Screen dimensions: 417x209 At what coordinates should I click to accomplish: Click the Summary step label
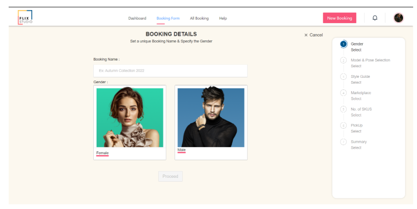pyautogui.click(x=359, y=142)
